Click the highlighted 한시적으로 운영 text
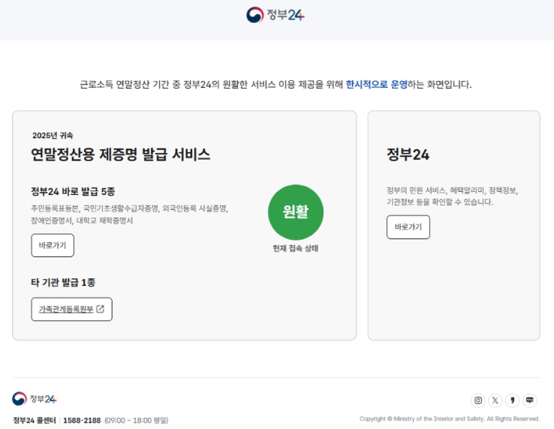Image resolution: width=554 pixels, height=429 pixels. click(x=377, y=85)
